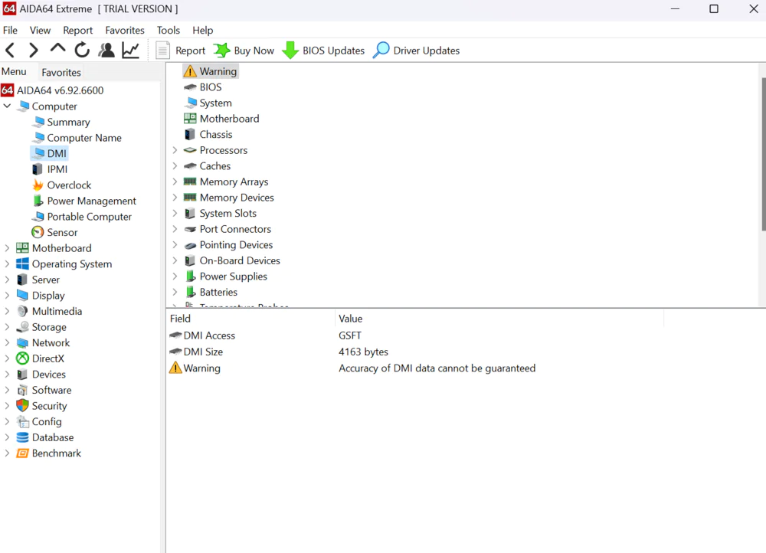Image resolution: width=766 pixels, height=553 pixels.
Task: Go forward with the right arrow icon
Action: click(x=33, y=51)
